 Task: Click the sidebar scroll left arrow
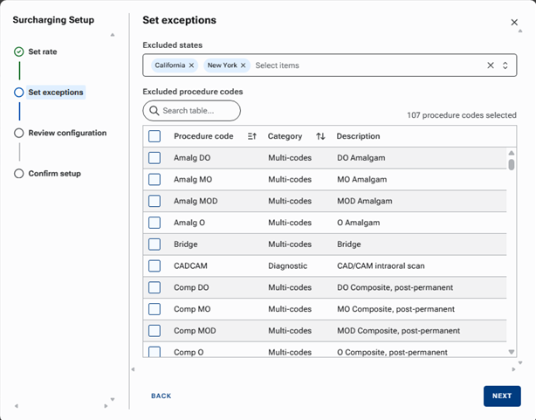pos(16,406)
